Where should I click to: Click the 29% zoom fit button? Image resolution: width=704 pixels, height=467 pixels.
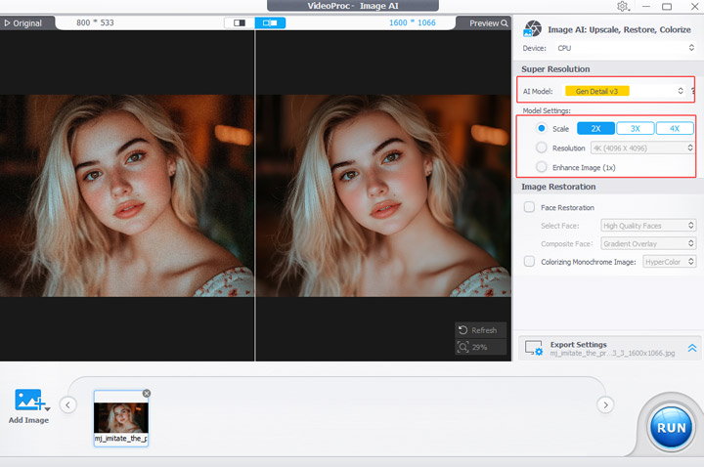click(x=480, y=347)
